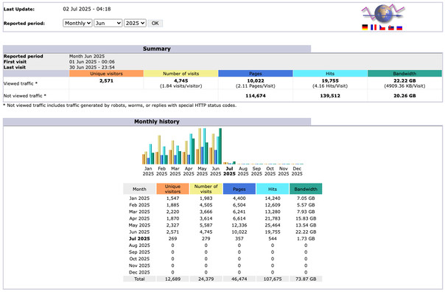Click the bold Jul 2025 row label in table
Viewport: 445px width, 292px height.
click(139, 239)
